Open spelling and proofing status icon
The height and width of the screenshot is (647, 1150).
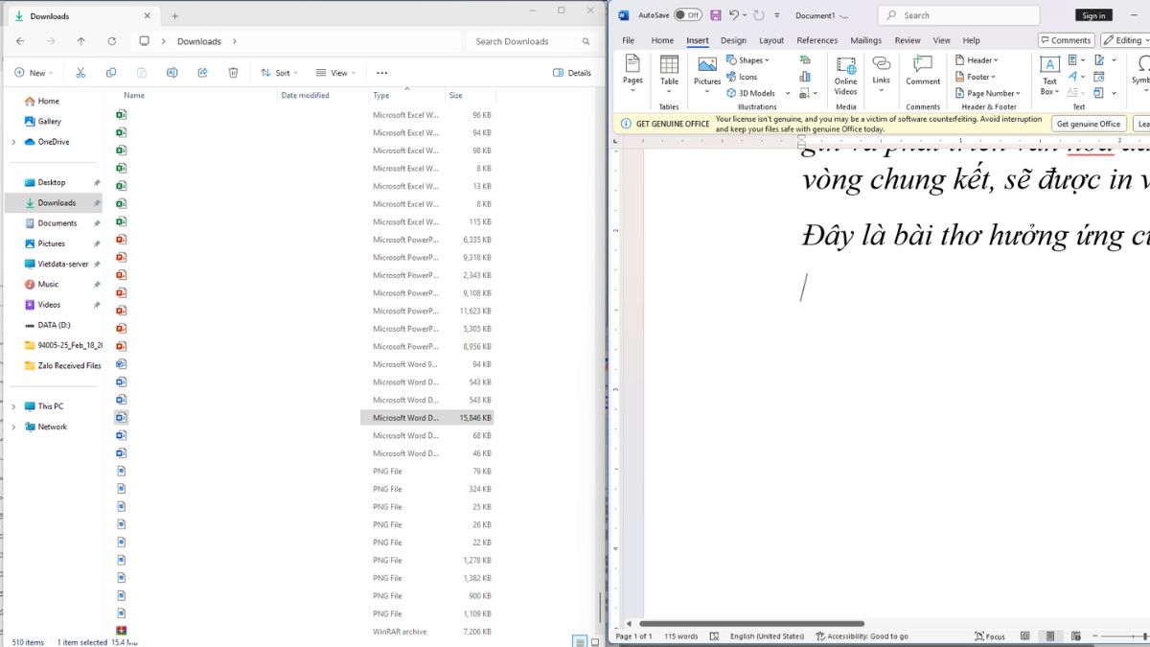pyautogui.click(x=714, y=636)
